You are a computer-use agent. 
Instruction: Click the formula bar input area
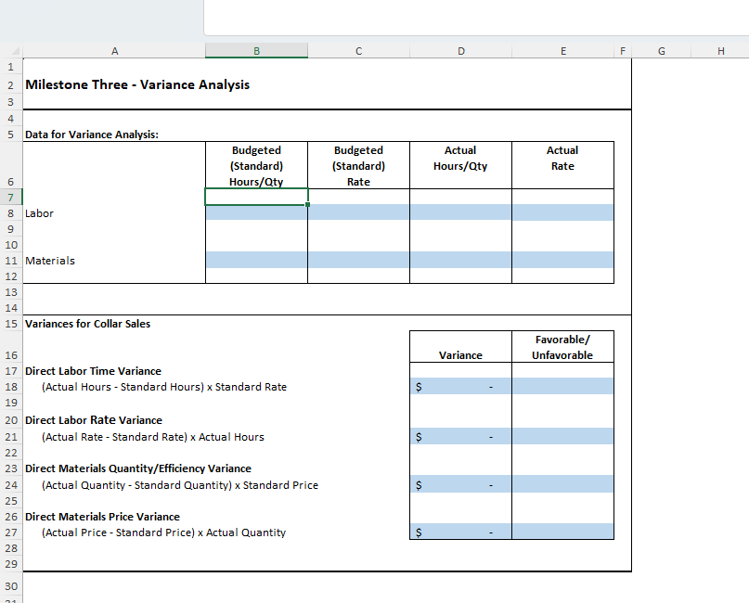coord(476,18)
